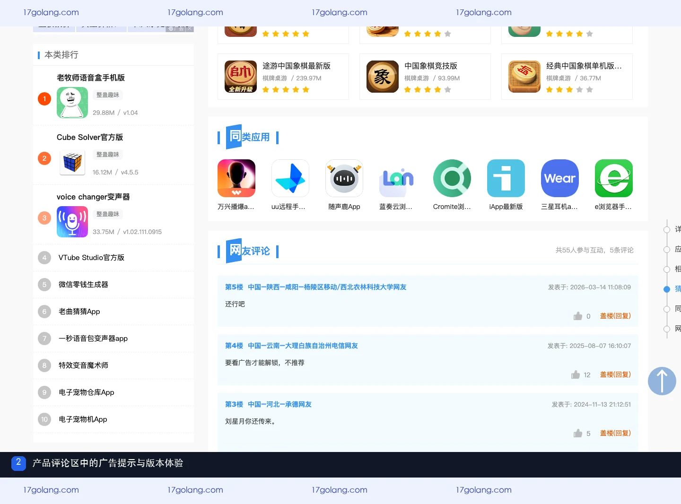Open 电子宠物仓库App ranking entry
The width and height of the screenshot is (681, 504).
click(86, 392)
